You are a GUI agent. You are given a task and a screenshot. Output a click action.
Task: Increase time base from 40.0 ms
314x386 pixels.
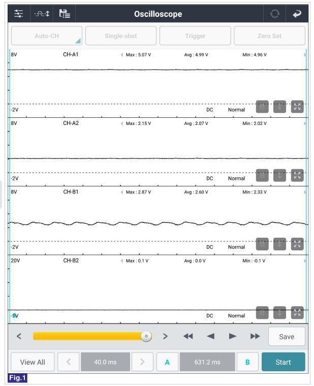point(142,362)
